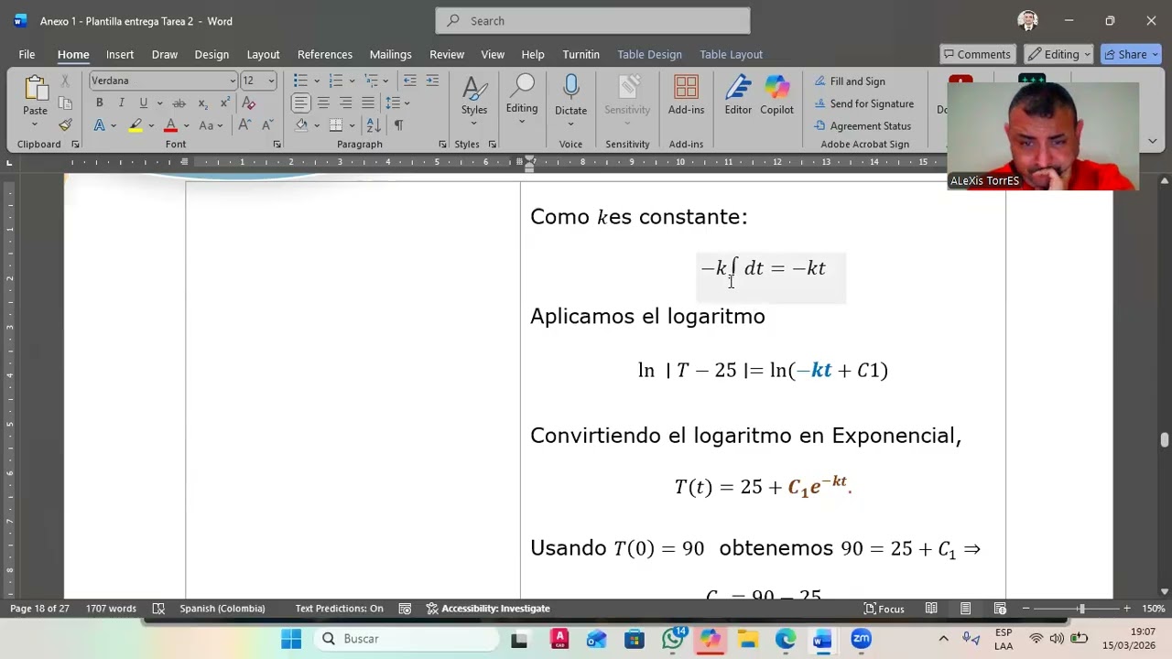The image size is (1172, 659).
Task: Increase font size with grow button
Action: point(244,125)
